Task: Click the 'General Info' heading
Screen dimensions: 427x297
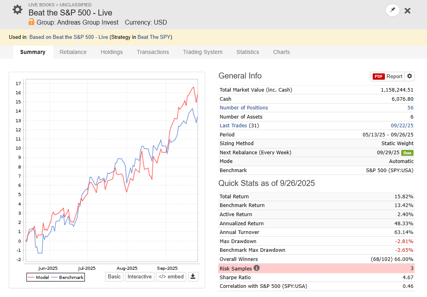Action: pos(240,76)
